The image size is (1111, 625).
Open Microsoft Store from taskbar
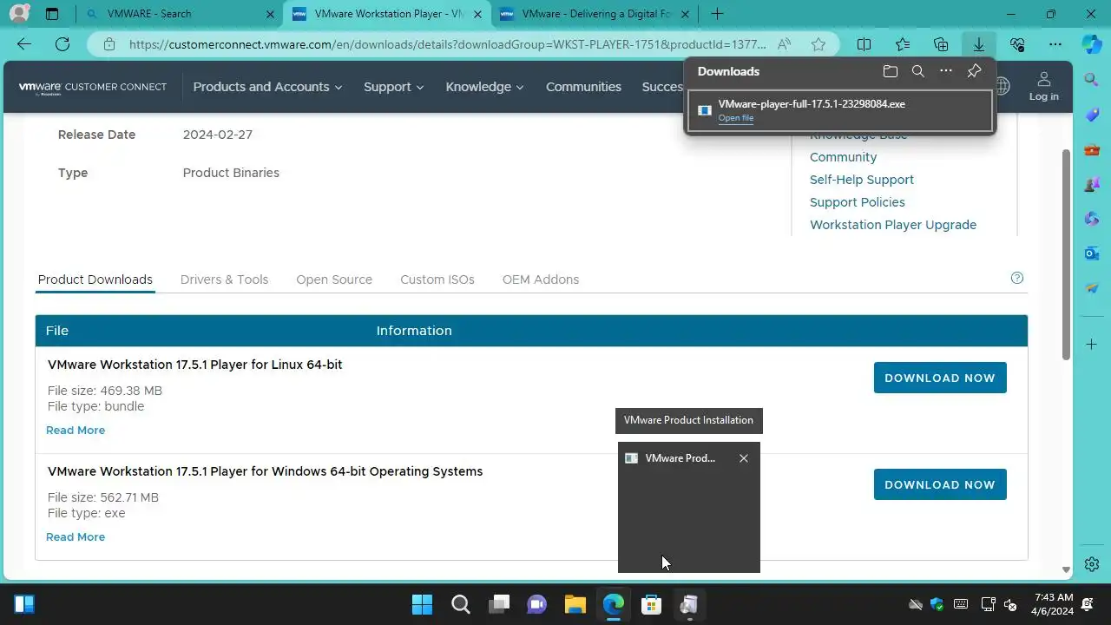pos(651,604)
